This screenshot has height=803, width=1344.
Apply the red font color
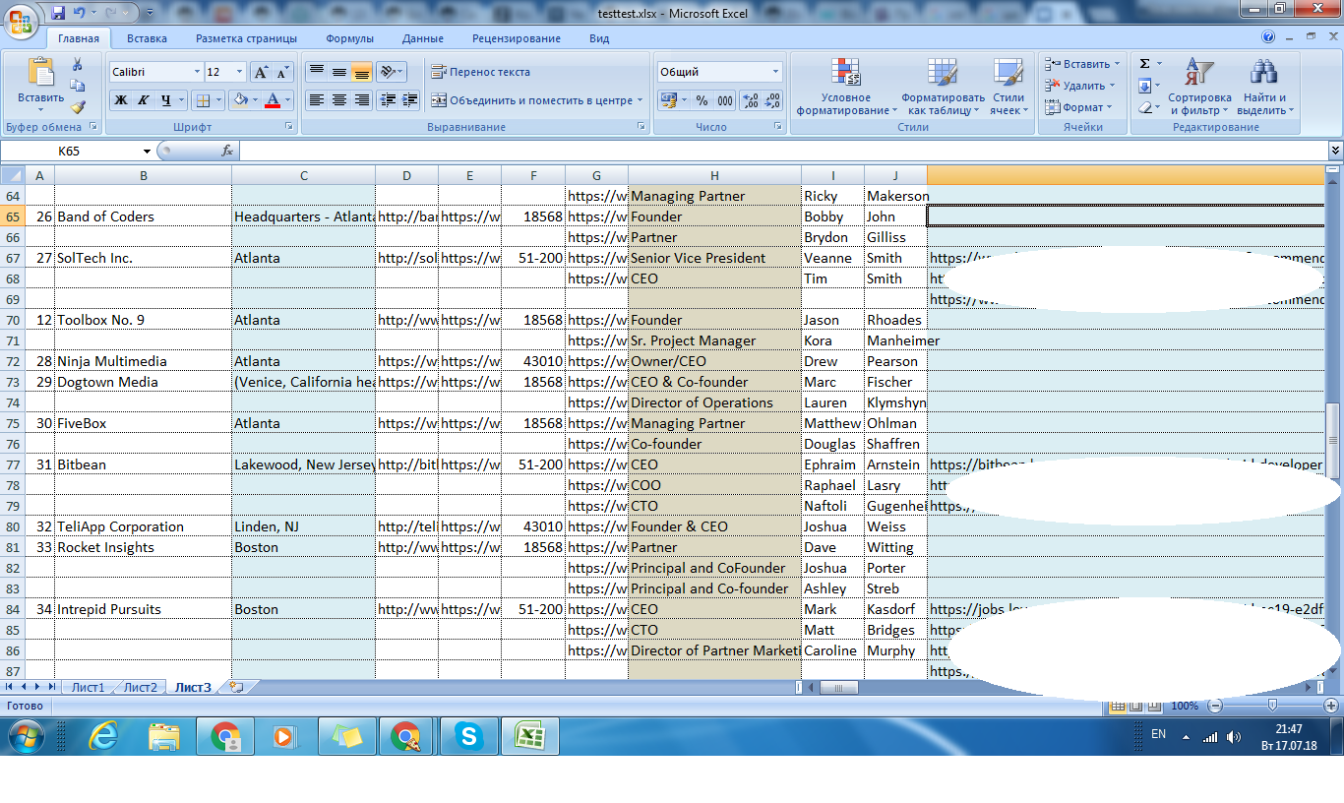[x=273, y=100]
